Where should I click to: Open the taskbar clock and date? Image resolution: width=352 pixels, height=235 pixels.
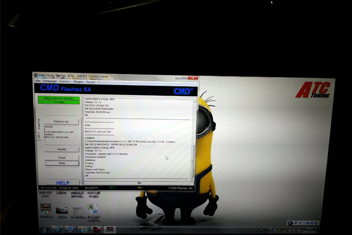click(310, 230)
